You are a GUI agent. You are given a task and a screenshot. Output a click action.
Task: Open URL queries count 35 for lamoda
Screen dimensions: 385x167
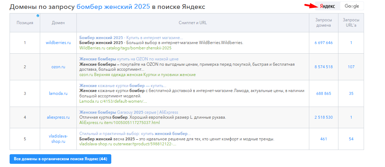(351, 93)
